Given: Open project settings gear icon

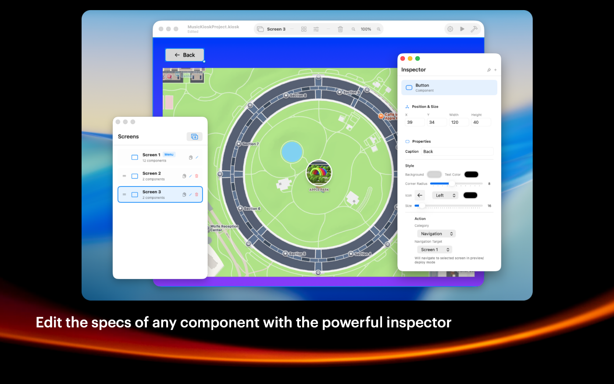Looking at the screenshot, I should click(x=450, y=29).
